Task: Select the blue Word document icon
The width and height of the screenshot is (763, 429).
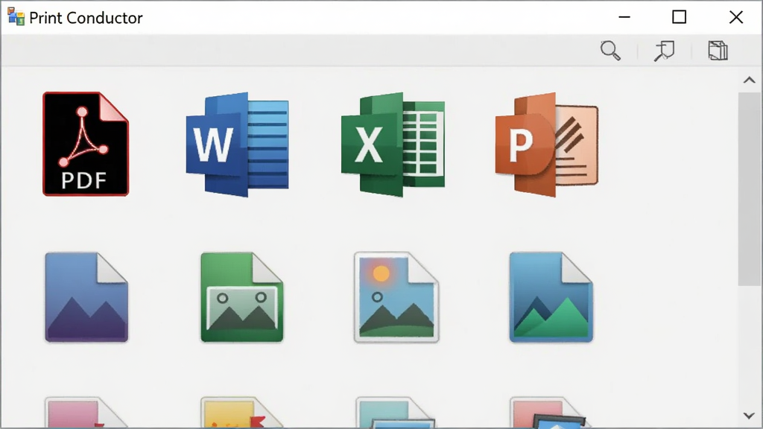Action: click(x=238, y=144)
